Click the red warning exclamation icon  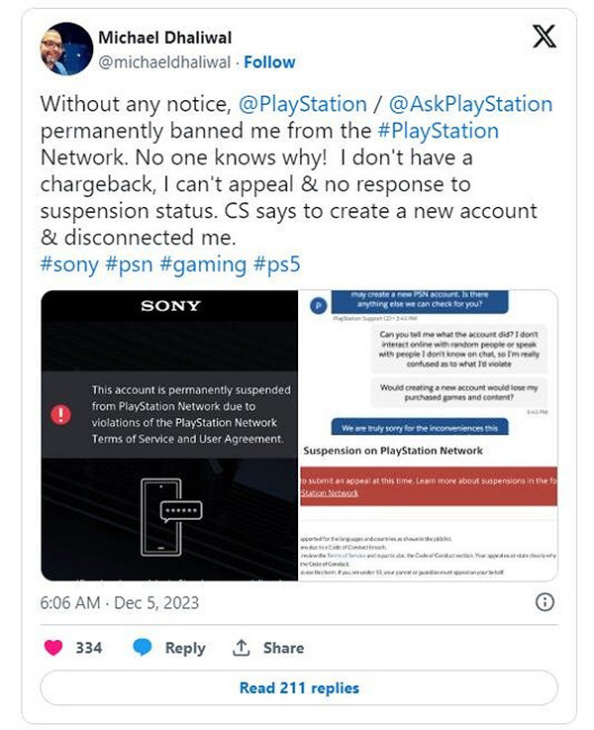point(61,414)
